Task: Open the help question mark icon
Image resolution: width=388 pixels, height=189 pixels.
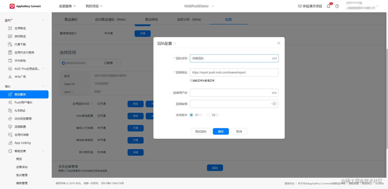Action: coord(337,6)
